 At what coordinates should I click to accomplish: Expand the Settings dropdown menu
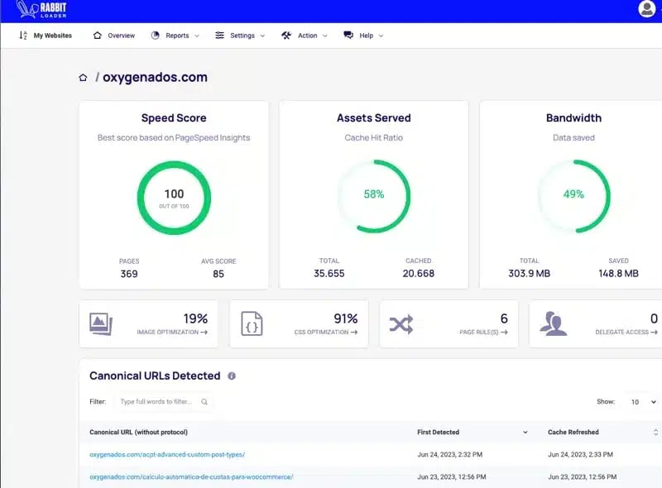[x=240, y=36]
